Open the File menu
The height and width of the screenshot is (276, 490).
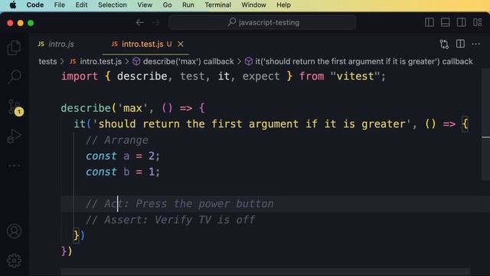pyautogui.click(x=60, y=5)
